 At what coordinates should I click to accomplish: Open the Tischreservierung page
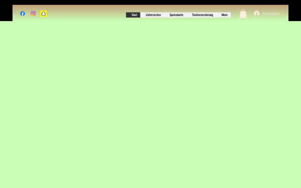(x=202, y=15)
